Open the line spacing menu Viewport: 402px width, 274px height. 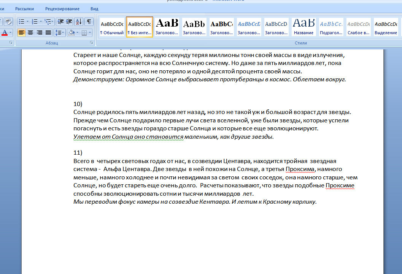[59, 33]
